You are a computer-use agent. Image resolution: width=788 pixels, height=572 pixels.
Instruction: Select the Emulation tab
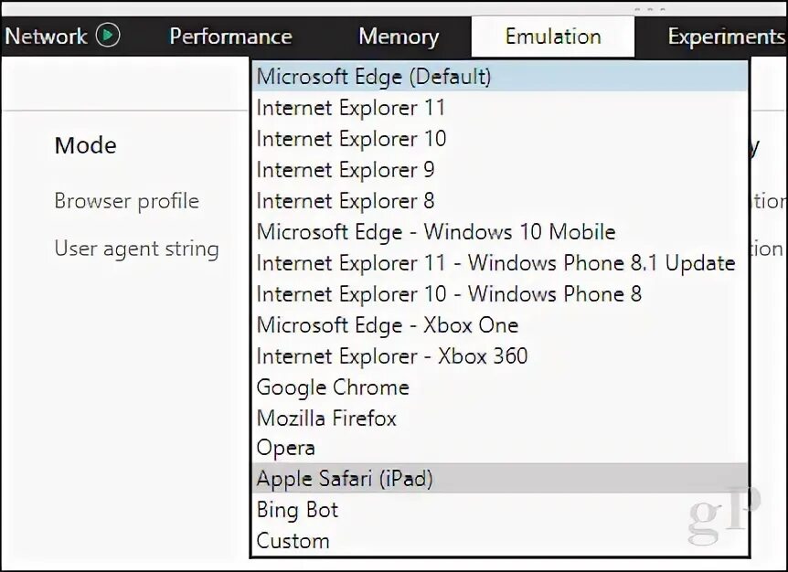point(553,37)
